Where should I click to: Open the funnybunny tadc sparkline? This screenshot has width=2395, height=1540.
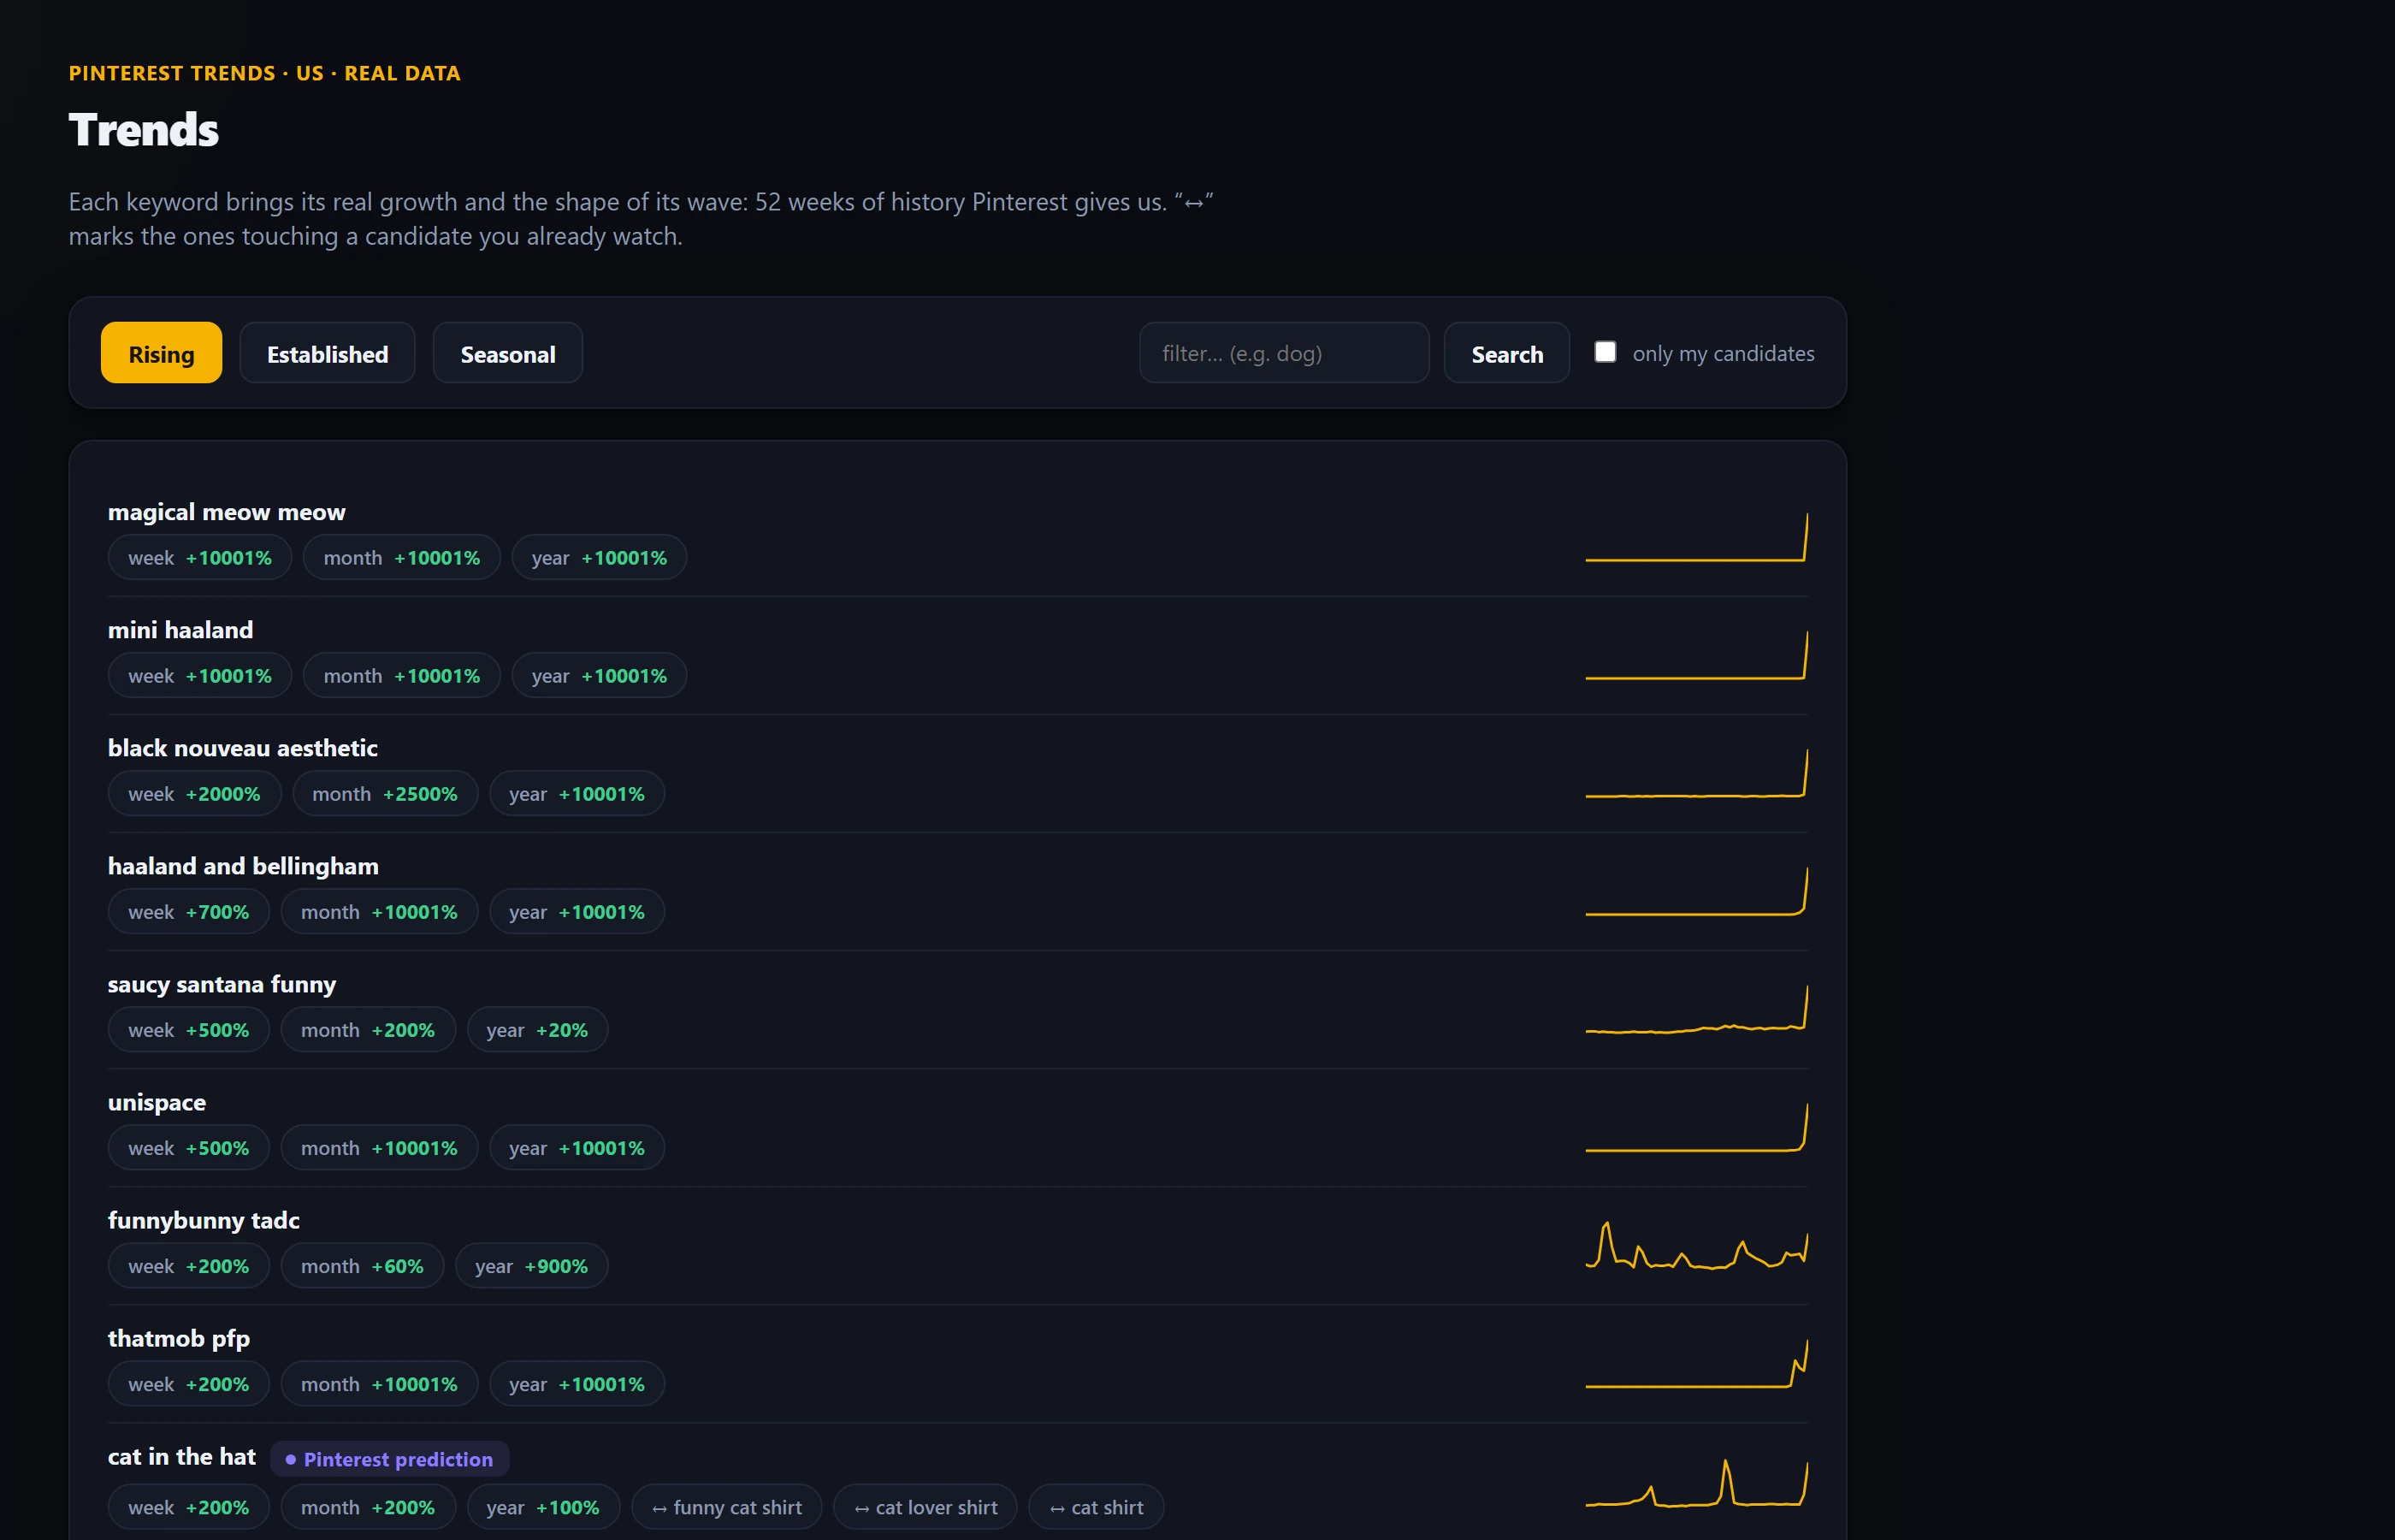tap(1696, 1246)
